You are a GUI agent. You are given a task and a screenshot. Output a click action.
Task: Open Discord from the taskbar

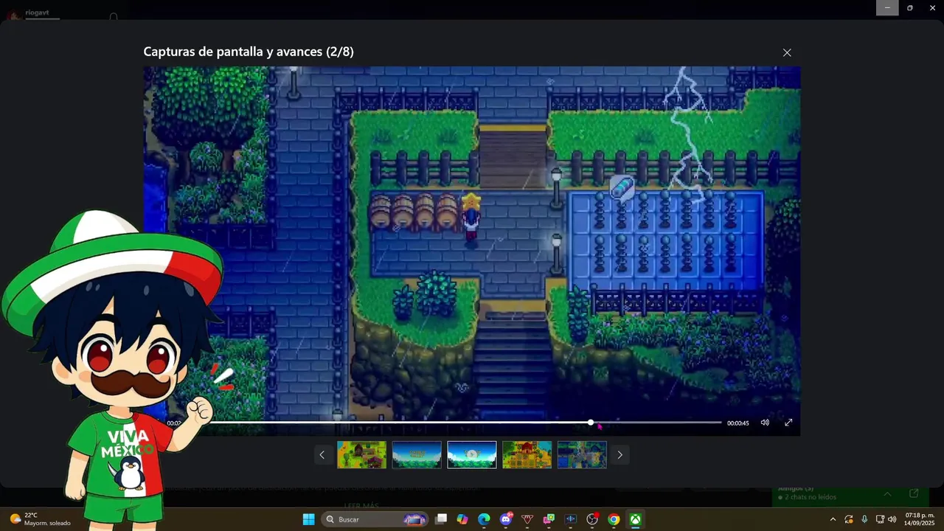tap(506, 519)
